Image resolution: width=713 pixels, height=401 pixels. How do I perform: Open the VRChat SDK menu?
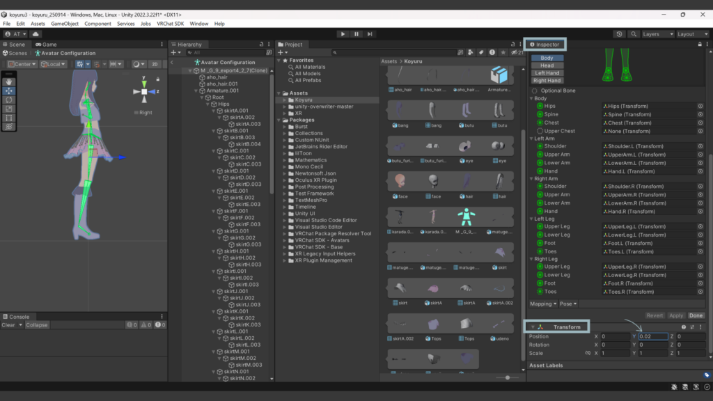coord(171,24)
